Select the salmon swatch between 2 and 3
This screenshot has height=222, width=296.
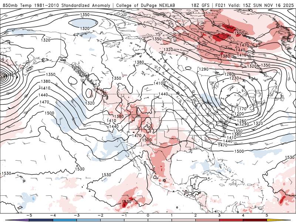point(208,220)
